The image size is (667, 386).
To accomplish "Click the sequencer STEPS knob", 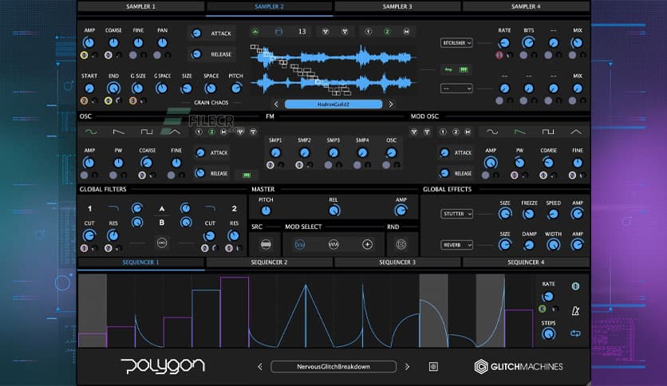I will coord(548,333).
